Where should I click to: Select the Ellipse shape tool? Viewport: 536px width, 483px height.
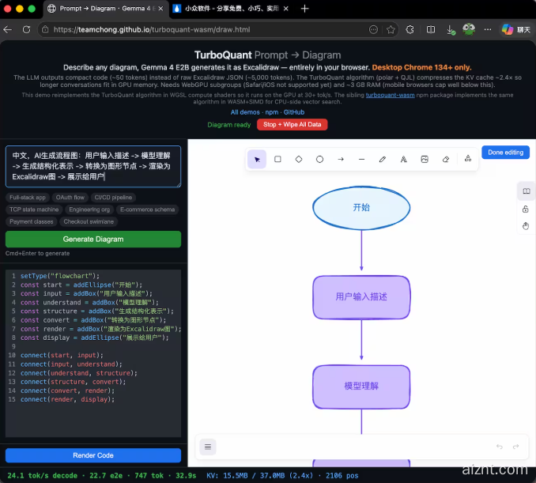click(319, 159)
